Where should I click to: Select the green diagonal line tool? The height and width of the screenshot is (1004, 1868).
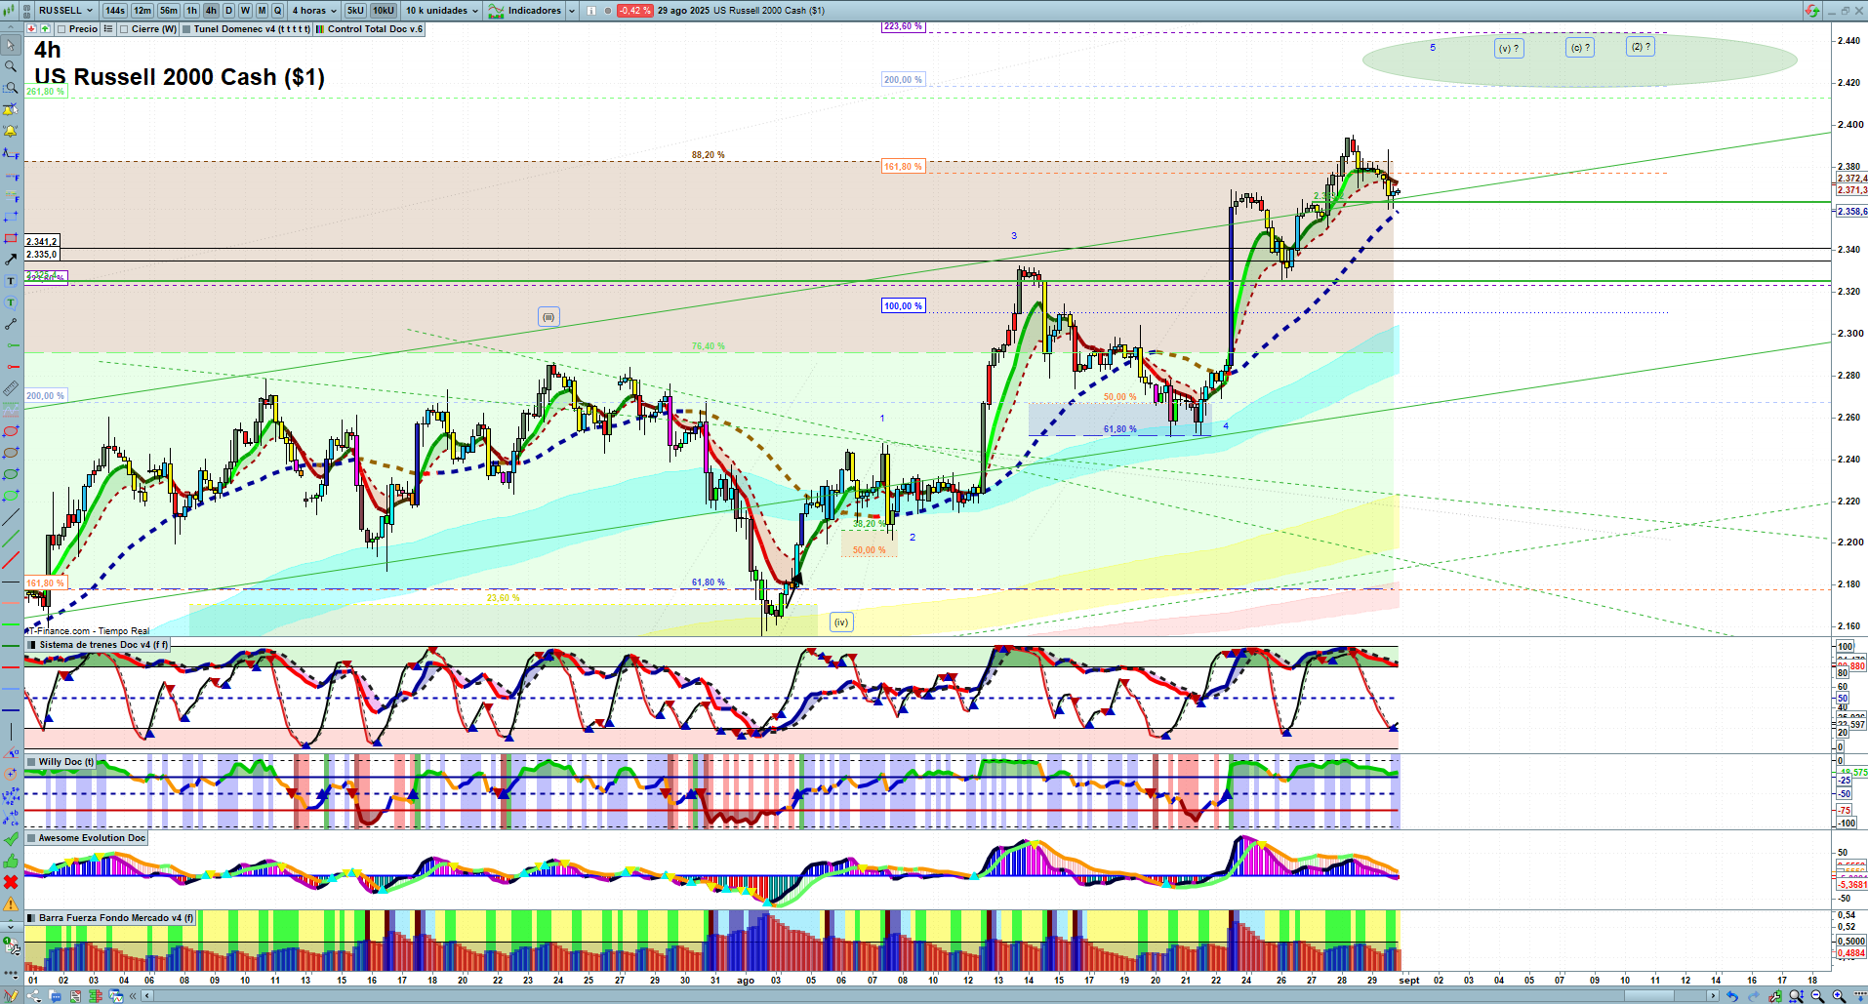point(11,539)
